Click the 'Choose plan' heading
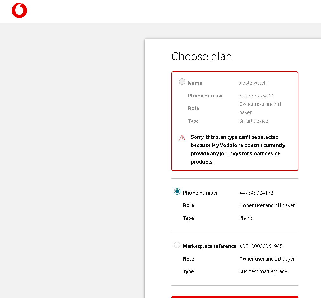 click(x=202, y=56)
